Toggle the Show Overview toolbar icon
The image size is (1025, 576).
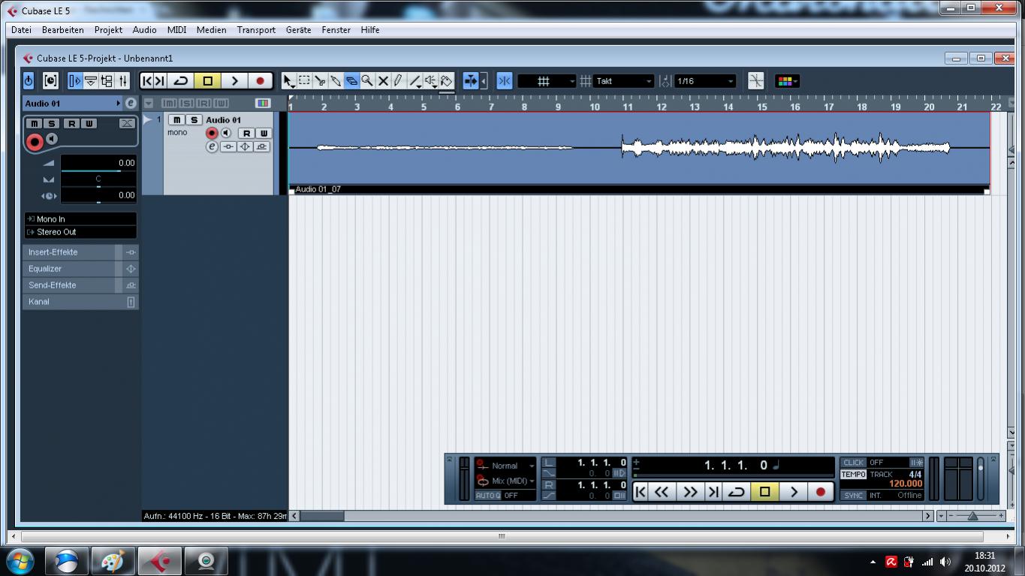tap(107, 80)
